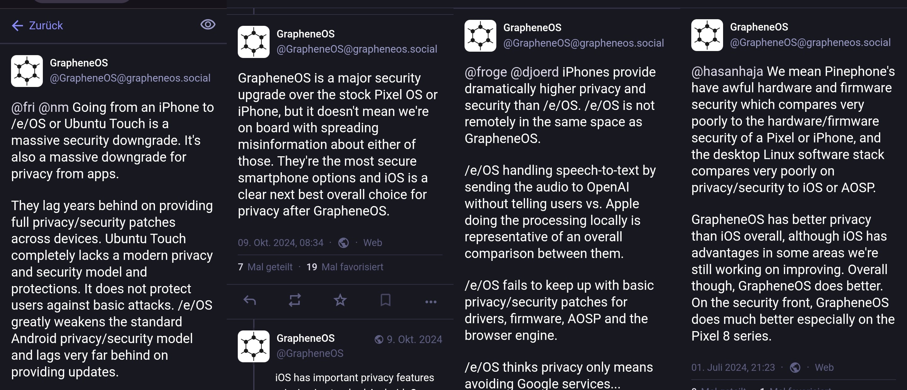
Task: Click the @djoerd mention
Action: [534, 72]
